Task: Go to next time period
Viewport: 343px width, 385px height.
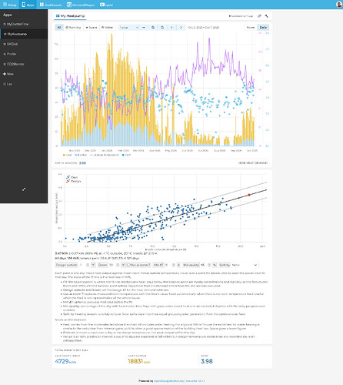Action: 181,28
